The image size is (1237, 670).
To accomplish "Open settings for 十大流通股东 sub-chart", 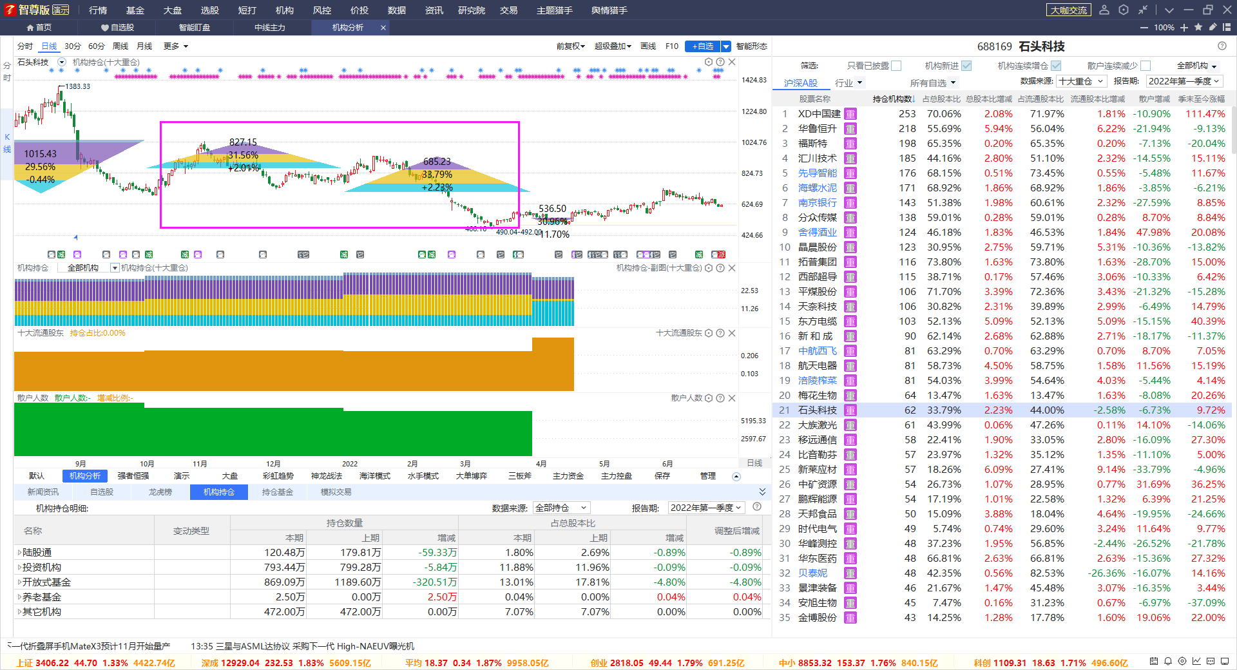I will (709, 333).
